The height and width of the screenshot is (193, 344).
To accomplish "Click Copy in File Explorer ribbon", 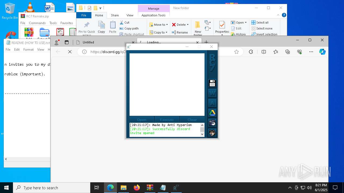I will (101, 27).
